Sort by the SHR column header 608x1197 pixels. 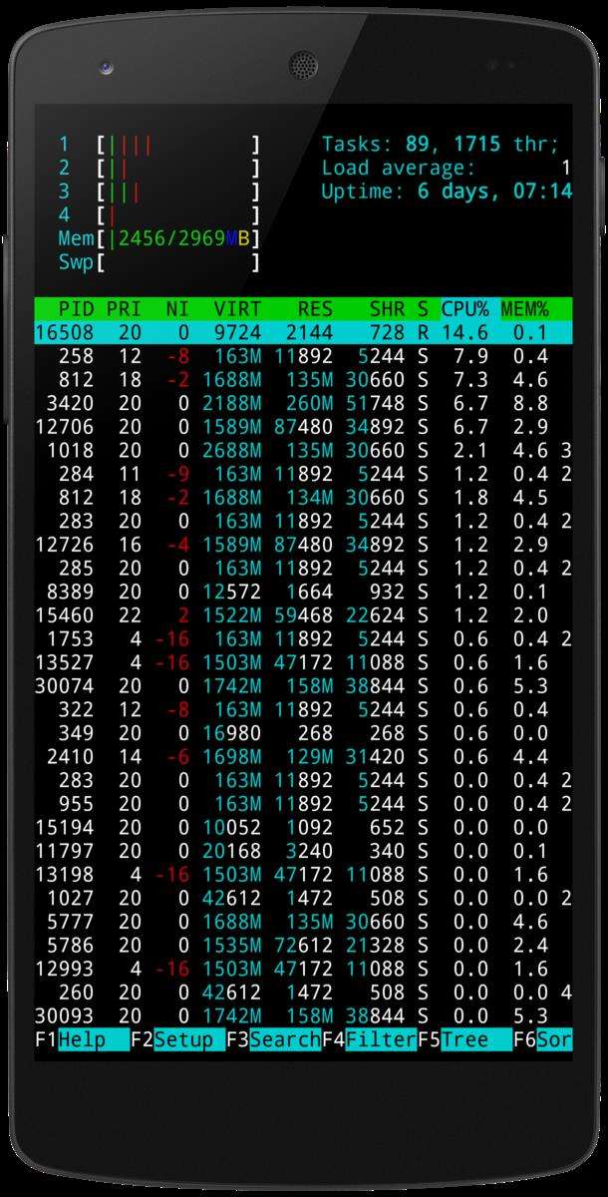[x=387, y=309]
